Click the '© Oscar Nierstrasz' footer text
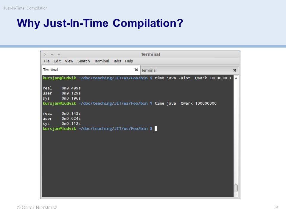The image size is (286, 214). click(x=37, y=207)
